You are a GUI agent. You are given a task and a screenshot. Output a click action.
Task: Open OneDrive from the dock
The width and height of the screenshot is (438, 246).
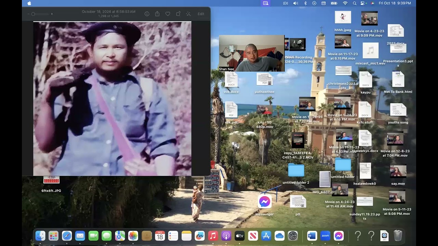tap(280, 236)
